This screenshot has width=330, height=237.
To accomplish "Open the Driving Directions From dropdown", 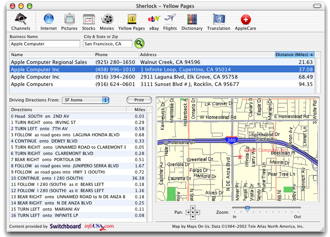I will (85, 100).
